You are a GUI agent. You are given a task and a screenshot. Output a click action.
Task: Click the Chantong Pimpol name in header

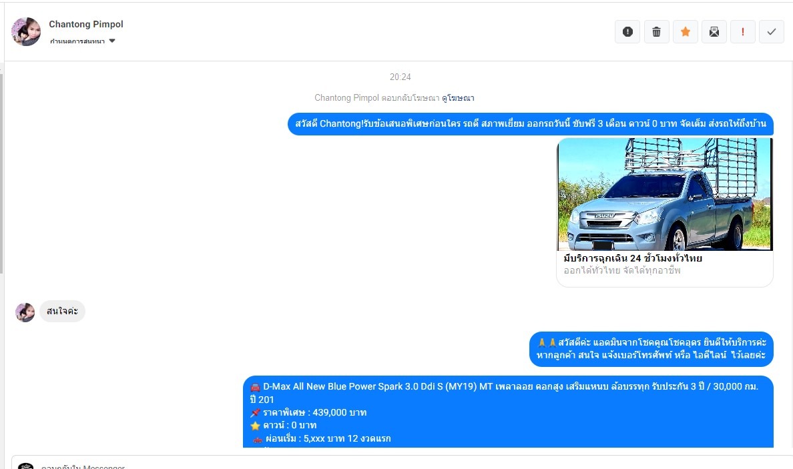click(x=86, y=24)
